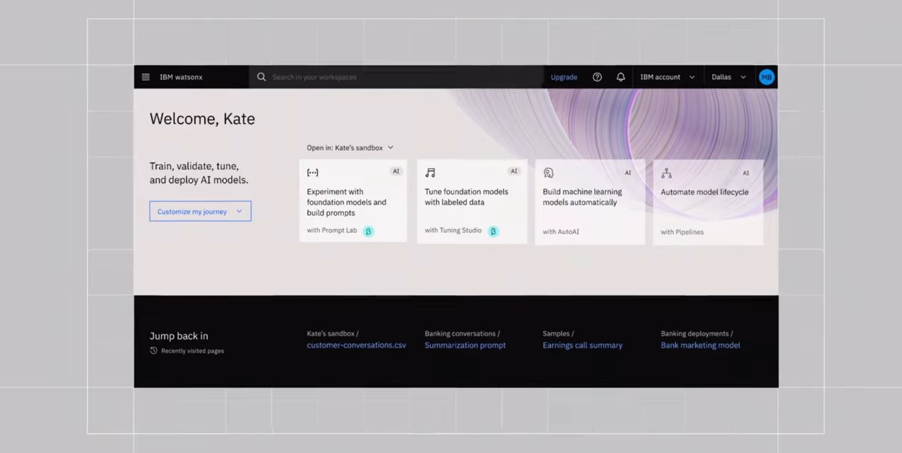Open the hamburger navigation menu
This screenshot has height=453, width=902.
pyautogui.click(x=146, y=77)
